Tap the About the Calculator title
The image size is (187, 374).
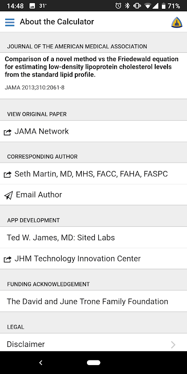pos(57,22)
